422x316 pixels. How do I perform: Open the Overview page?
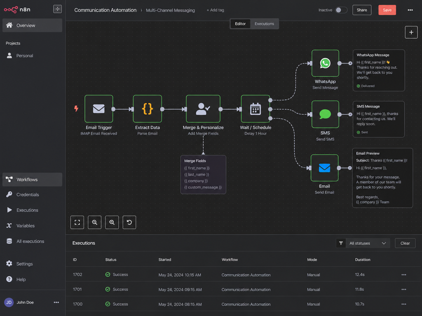[32, 25]
